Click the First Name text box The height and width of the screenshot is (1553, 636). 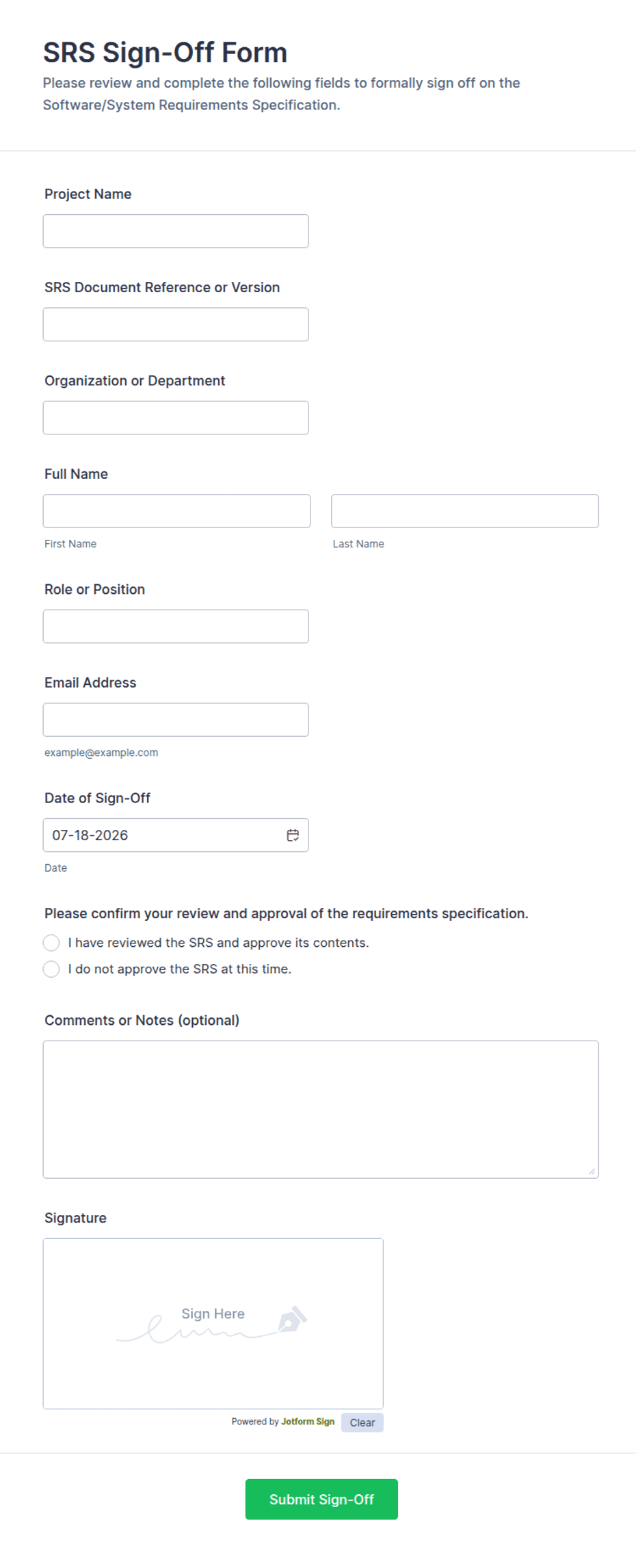(x=176, y=511)
